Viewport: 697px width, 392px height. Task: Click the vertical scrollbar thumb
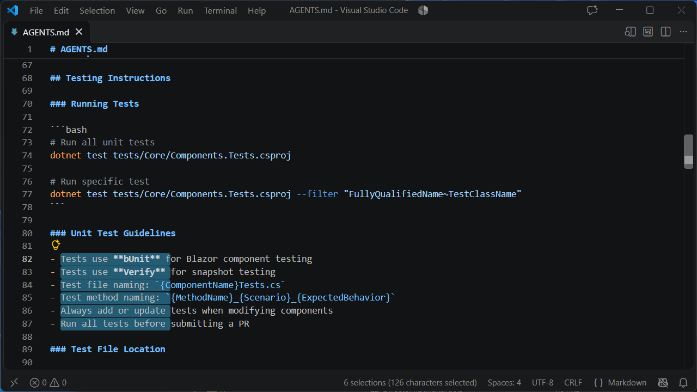(688, 151)
